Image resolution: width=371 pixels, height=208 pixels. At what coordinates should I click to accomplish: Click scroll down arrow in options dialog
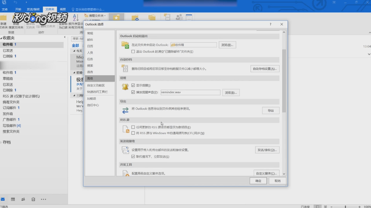pyautogui.click(x=284, y=174)
